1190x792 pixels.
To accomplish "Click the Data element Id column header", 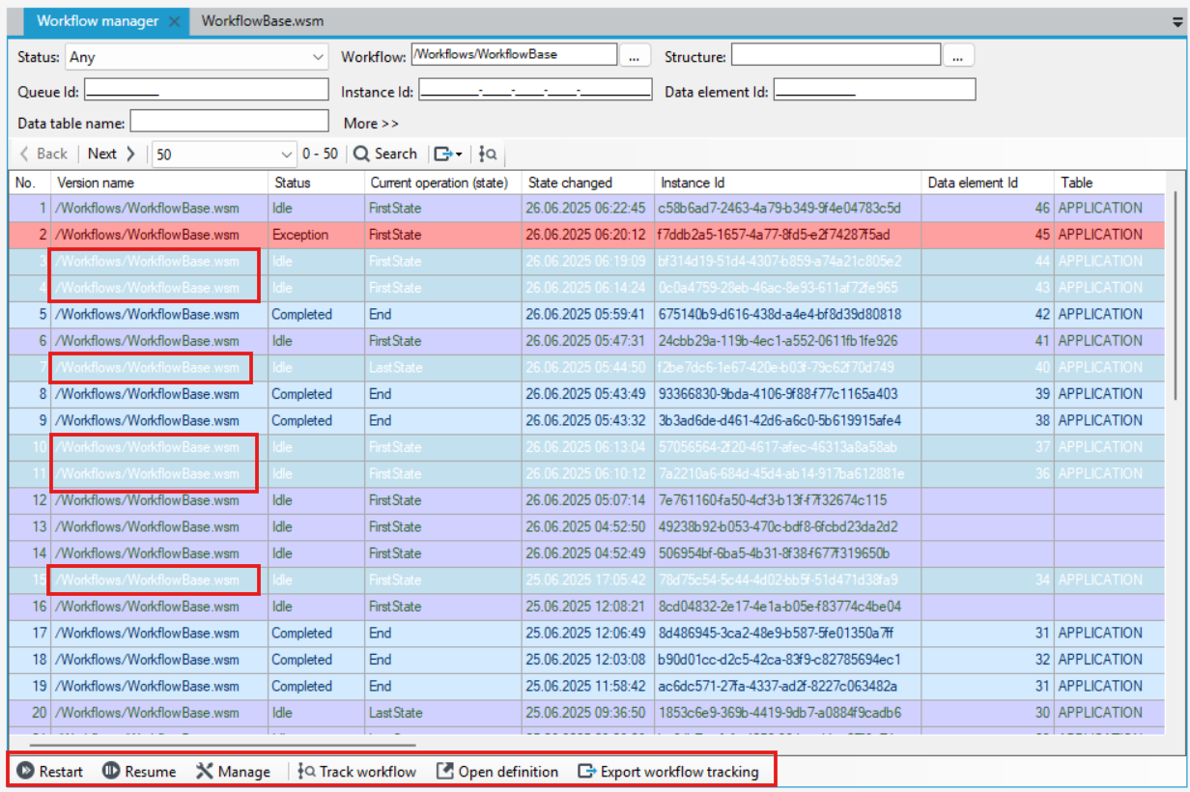I will (x=986, y=183).
